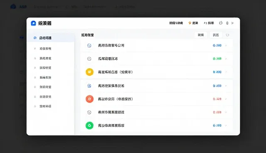Click the green circular row icon
This screenshot has height=153, width=266.
click(90, 126)
